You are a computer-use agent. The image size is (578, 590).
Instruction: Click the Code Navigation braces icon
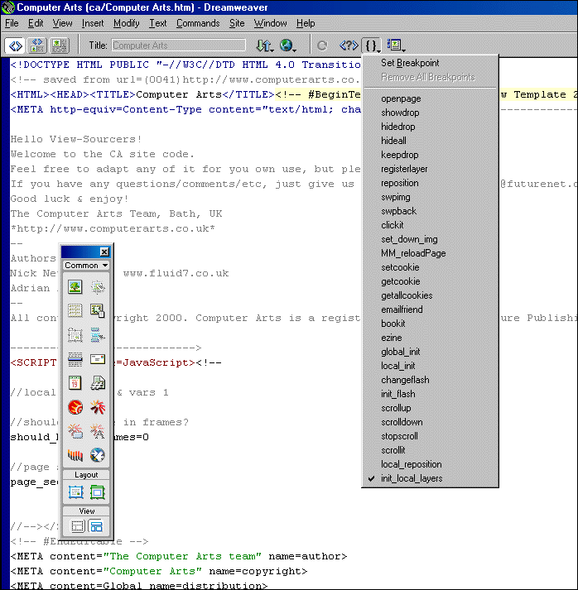(x=371, y=46)
